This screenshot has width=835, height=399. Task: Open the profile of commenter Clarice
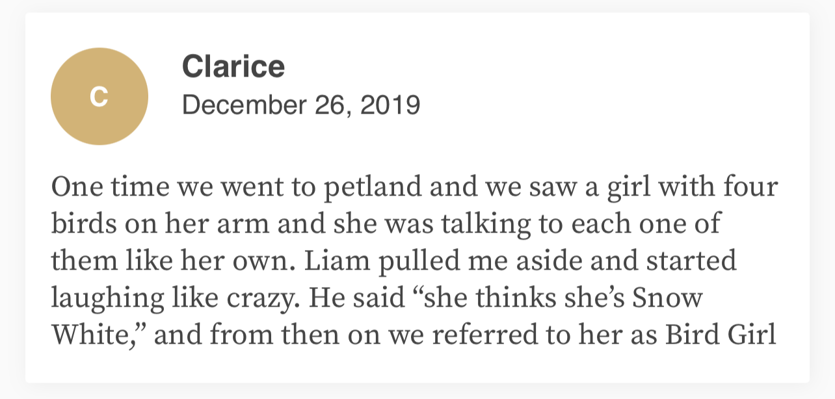233,66
